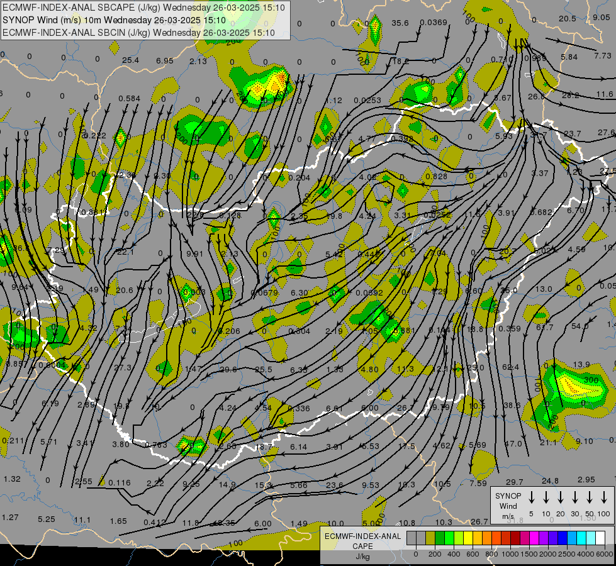Pick the cyan CAPE legend swatch
This screenshot has height=566, width=616.
pos(581,538)
